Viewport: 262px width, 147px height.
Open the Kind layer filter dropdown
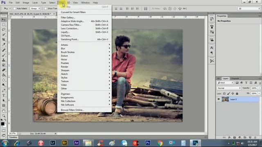click(x=225, y=82)
